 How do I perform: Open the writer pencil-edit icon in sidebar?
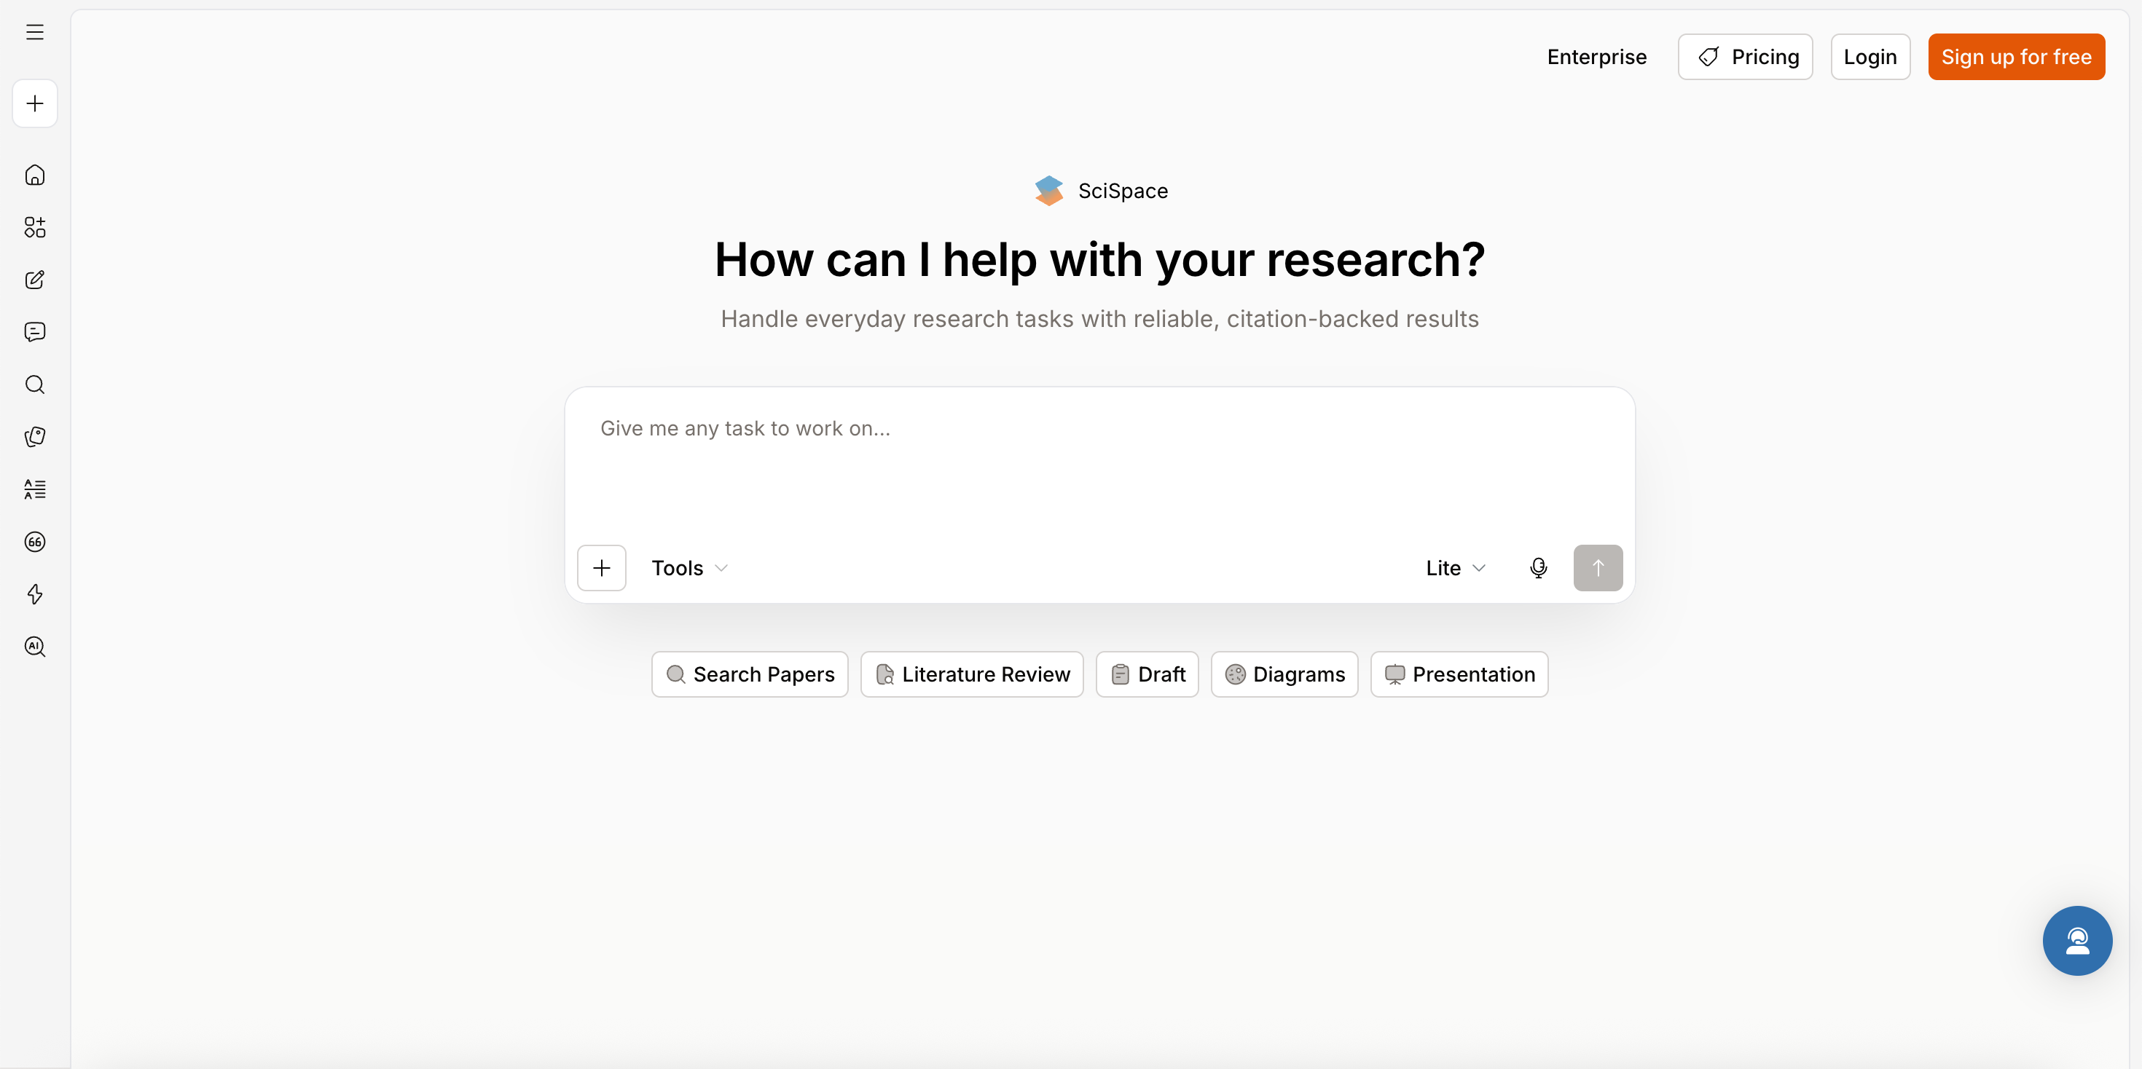click(35, 280)
